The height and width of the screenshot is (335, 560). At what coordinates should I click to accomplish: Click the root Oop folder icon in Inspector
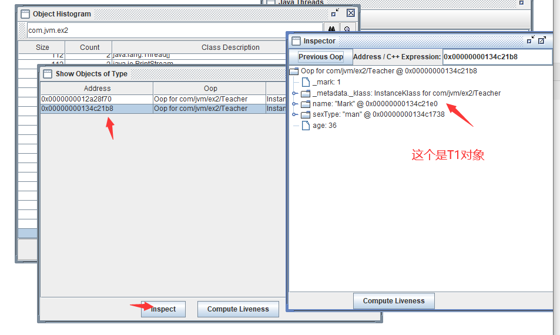294,71
